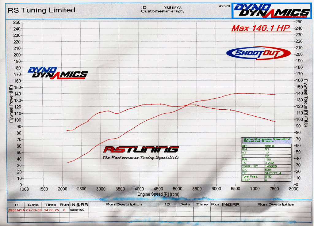Click the '8000' rpm tick label
The height and width of the screenshot is (226, 314).
(293, 189)
